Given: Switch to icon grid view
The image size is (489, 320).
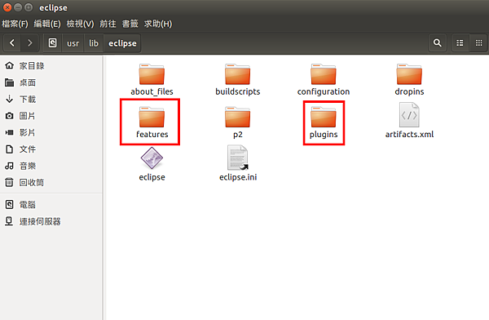Looking at the screenshot, I should pyautogui.click(x=478, y=42).
